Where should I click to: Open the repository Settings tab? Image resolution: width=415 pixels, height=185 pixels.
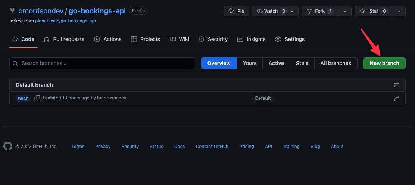click(x=290, y=39)
